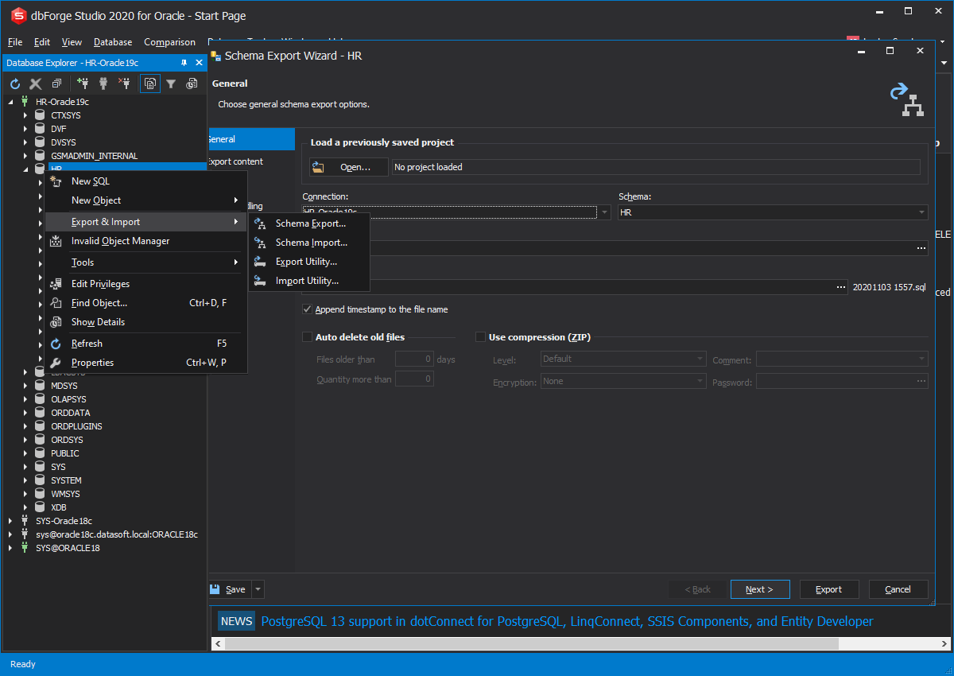Expand the SYS-Oracle18c connection node
Screen dimensions: 954x676
[11, 521]
